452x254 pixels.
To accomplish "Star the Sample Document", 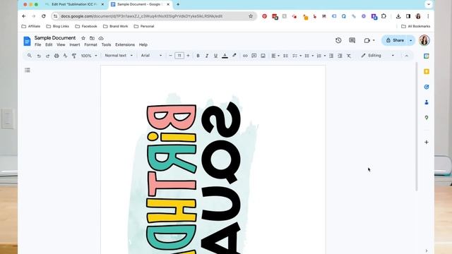I will point(83,38).
